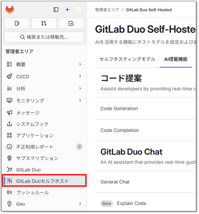Viewport: 199px width, 214px height.
Task: Click the Code Completion row
Action: coord(145,130)
